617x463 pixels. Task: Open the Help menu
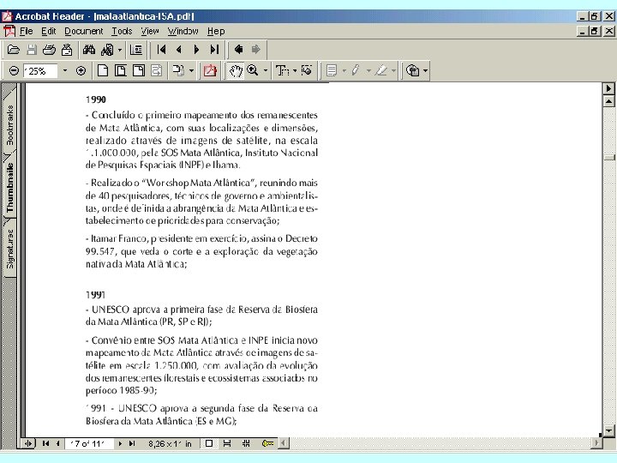click(x=216, y=31)
